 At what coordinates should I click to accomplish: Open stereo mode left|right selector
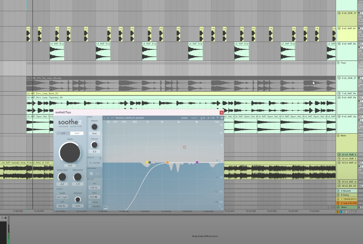(62, 197)
